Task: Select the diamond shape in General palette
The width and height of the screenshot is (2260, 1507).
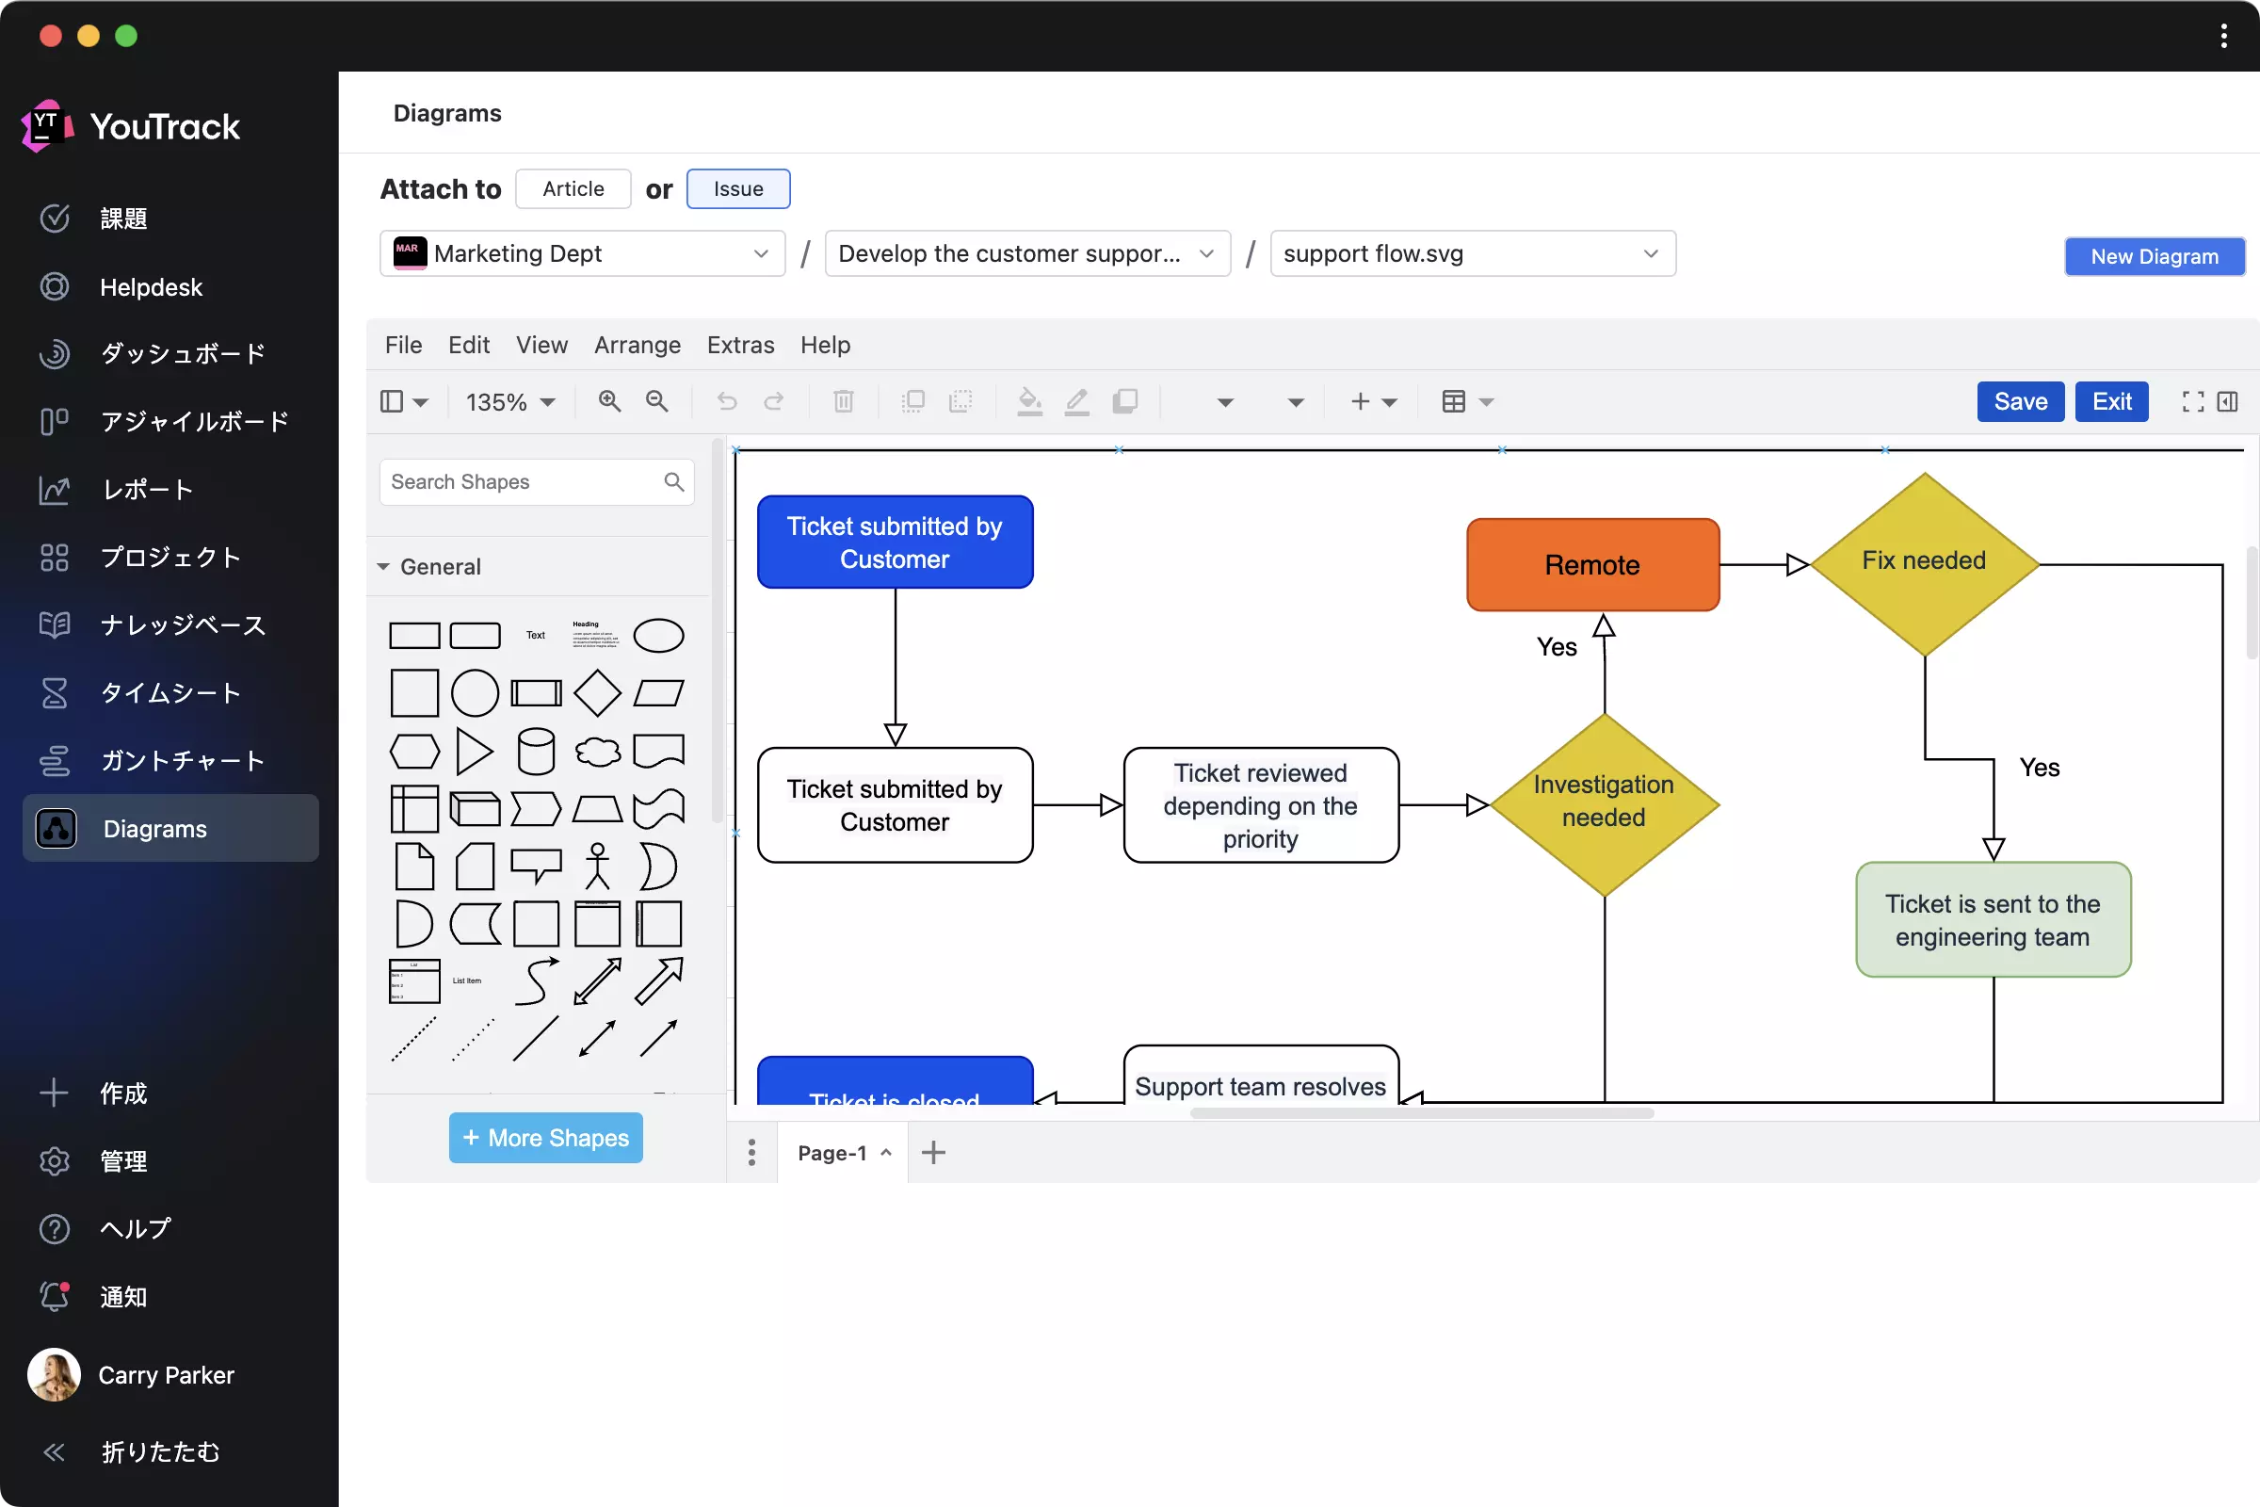Action: tap(597, 693)
